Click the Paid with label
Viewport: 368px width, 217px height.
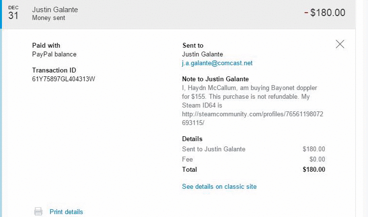tap(46, 45)
